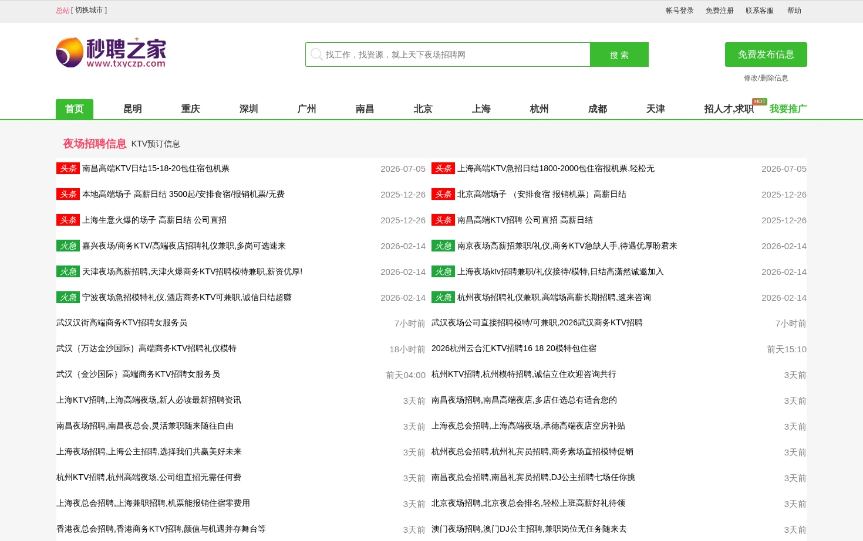Click the 搜索 search button
Image resolution: width=863 pixels, height=541 pixels.
coord(619,55)
